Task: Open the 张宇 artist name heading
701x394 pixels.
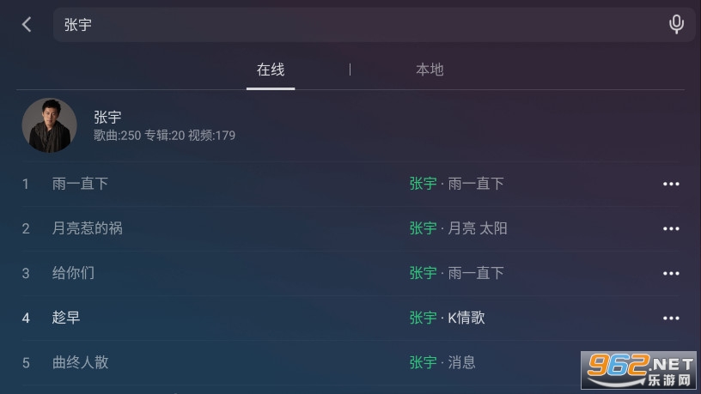Action: pos(107,118)
